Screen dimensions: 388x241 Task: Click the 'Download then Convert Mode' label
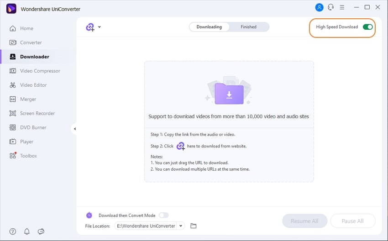(127, 215)
